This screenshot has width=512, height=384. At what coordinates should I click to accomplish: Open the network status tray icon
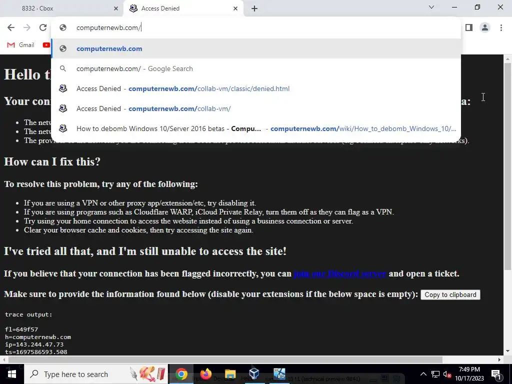[435, 374]
